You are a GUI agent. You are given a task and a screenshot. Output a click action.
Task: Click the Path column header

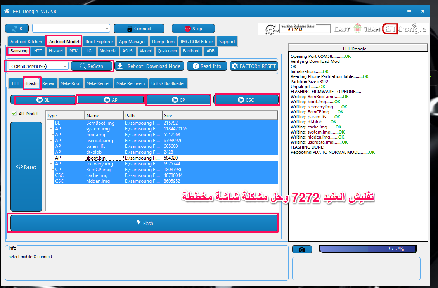143,115
